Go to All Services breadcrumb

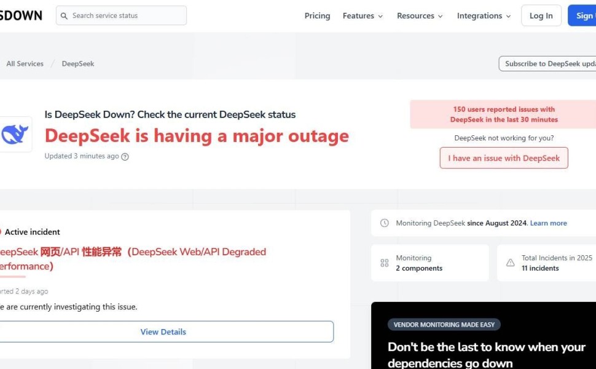tap(25, 63)
